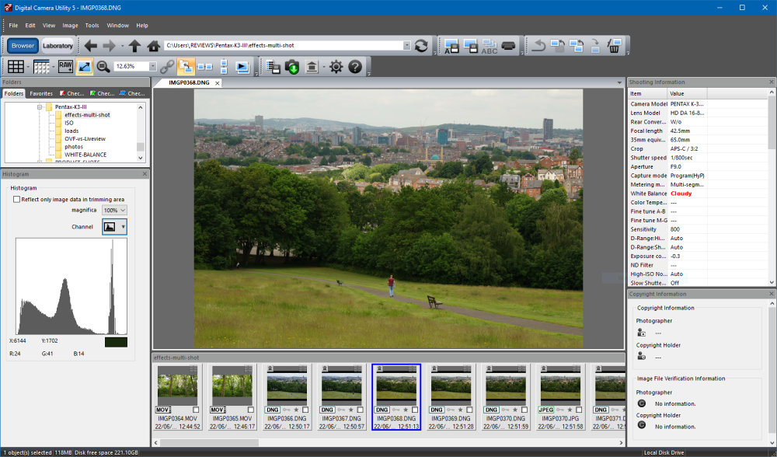Select the loads folder in tree

[71, 131]
